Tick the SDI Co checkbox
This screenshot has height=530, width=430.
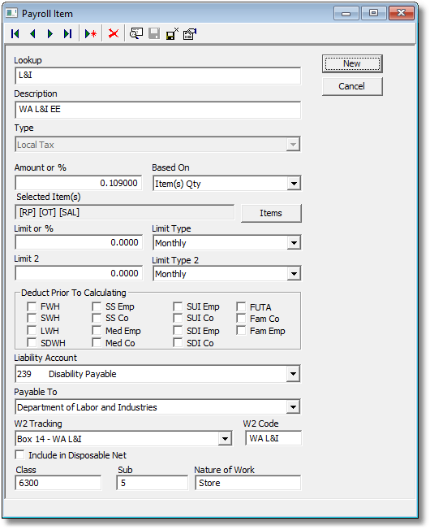pyautogui.click(x=178, y=343)
